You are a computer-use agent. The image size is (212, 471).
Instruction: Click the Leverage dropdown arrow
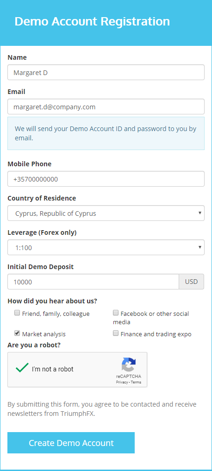coord(200,247)
